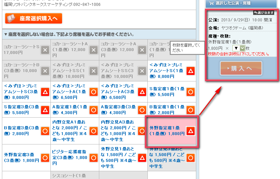This screenshot has height=179, width=280.
Task: Click triangle icon for S指定席3塁 5,500円
Action: click(x=45, y=110)
